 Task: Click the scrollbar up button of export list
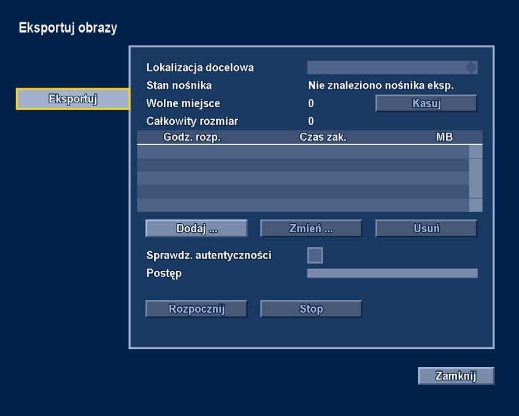point(475,152)
